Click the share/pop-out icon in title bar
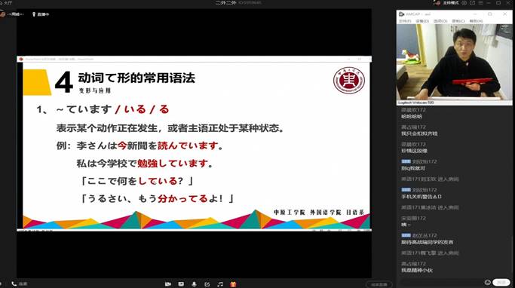The height and width of the screenshot is (288, 515). [x=472, y=2]
